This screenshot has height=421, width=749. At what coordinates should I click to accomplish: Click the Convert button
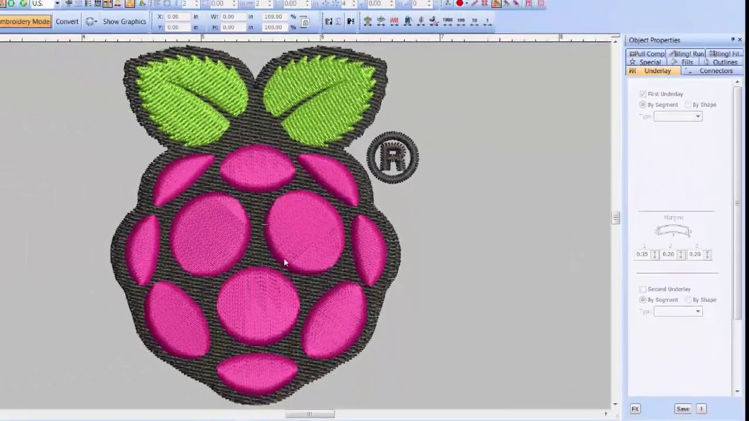click(67, 22)
